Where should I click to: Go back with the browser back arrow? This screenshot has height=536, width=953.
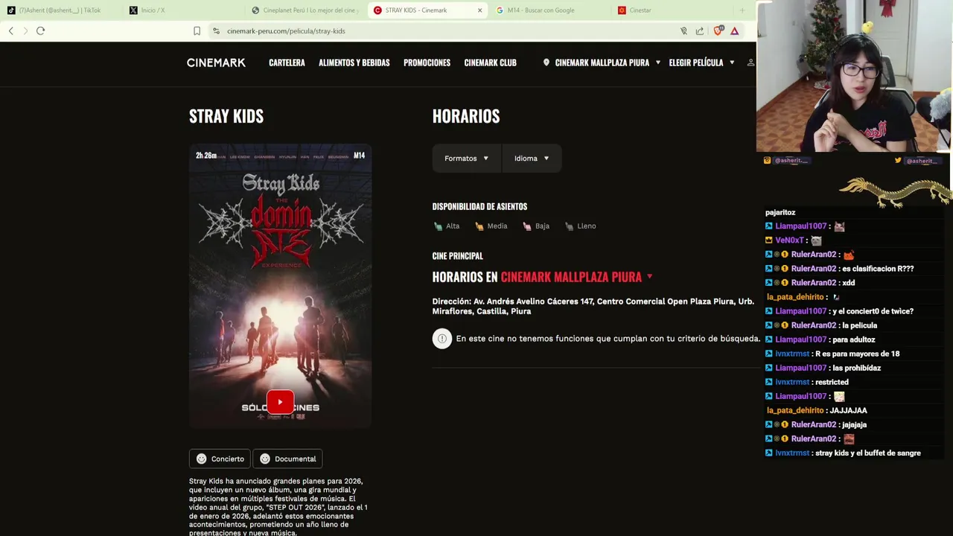11,31
